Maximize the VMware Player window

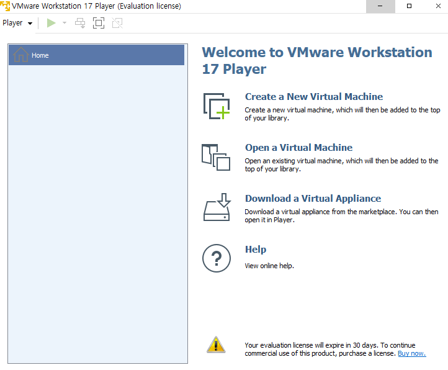pyautogui.click(x=409, y=6)
